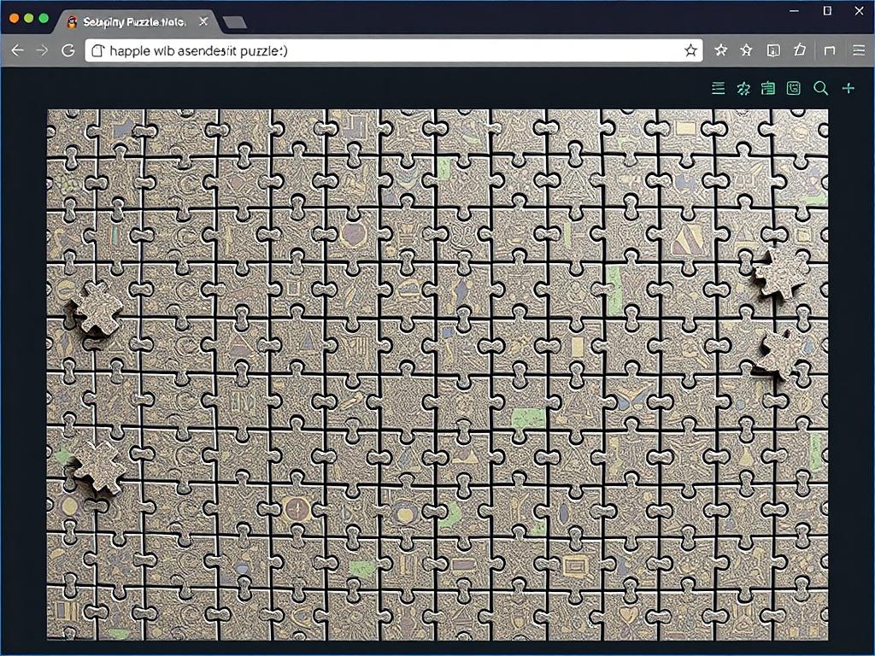Click the browser back arrow

tap(17, 50)
